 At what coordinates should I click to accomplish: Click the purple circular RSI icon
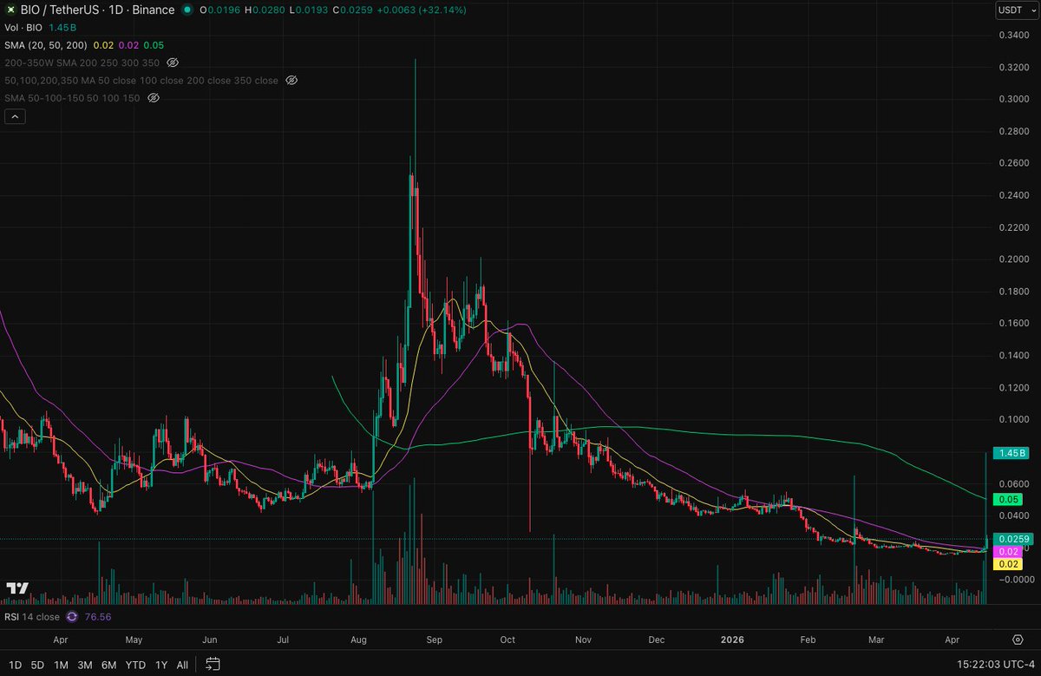[x=72, y=617]
